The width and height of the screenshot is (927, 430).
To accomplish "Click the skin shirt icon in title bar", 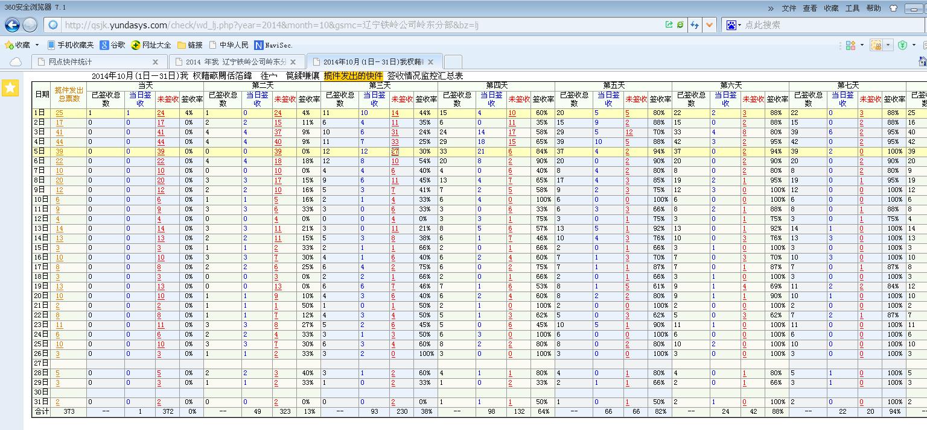I will pyautogui.click(x=894, y=8).
